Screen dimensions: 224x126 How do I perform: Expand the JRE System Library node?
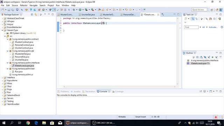[x=5, y=33]
